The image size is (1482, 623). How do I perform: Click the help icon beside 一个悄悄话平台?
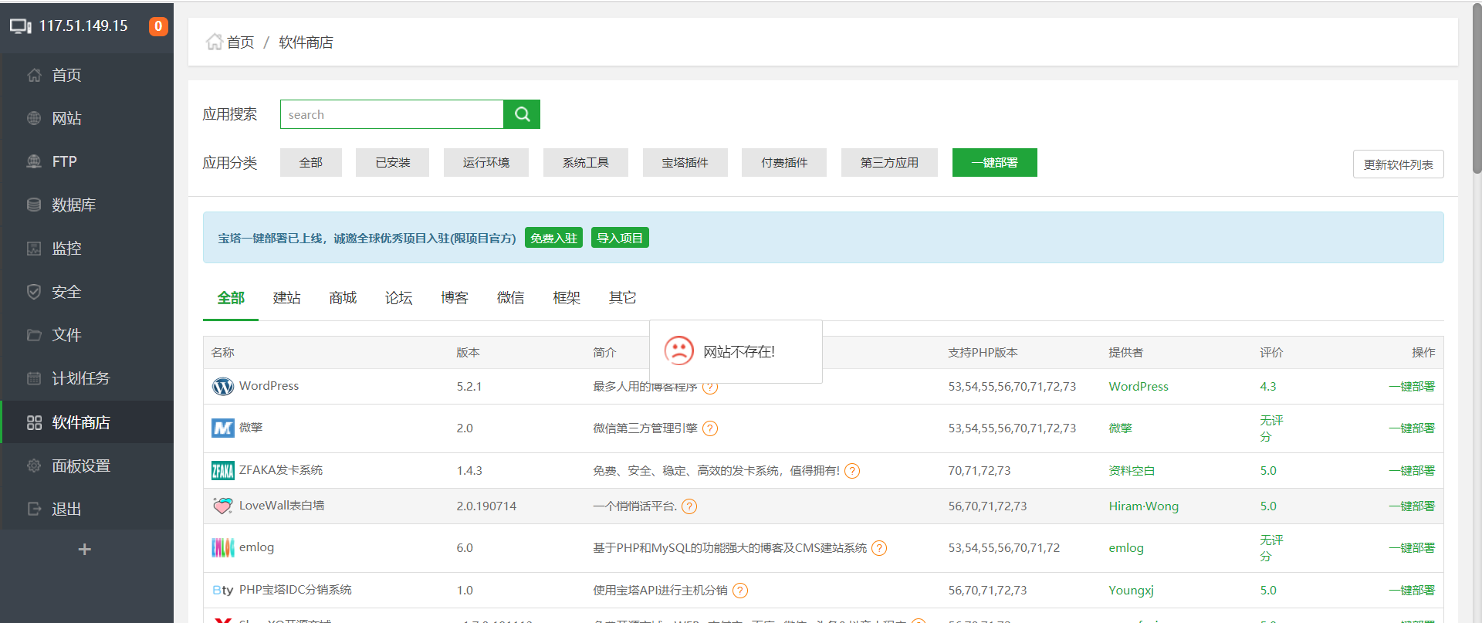(x=689, y=506)
